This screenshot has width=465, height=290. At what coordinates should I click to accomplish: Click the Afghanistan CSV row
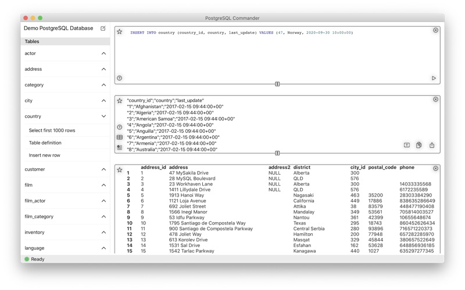coord(175,107)
